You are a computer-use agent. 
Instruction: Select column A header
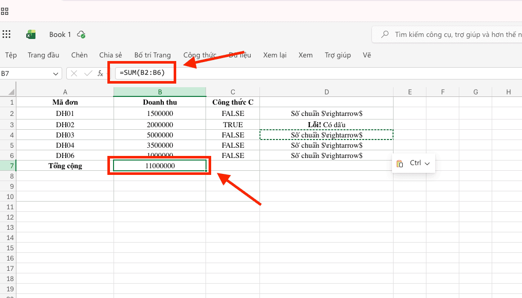[x=65, y=92]
